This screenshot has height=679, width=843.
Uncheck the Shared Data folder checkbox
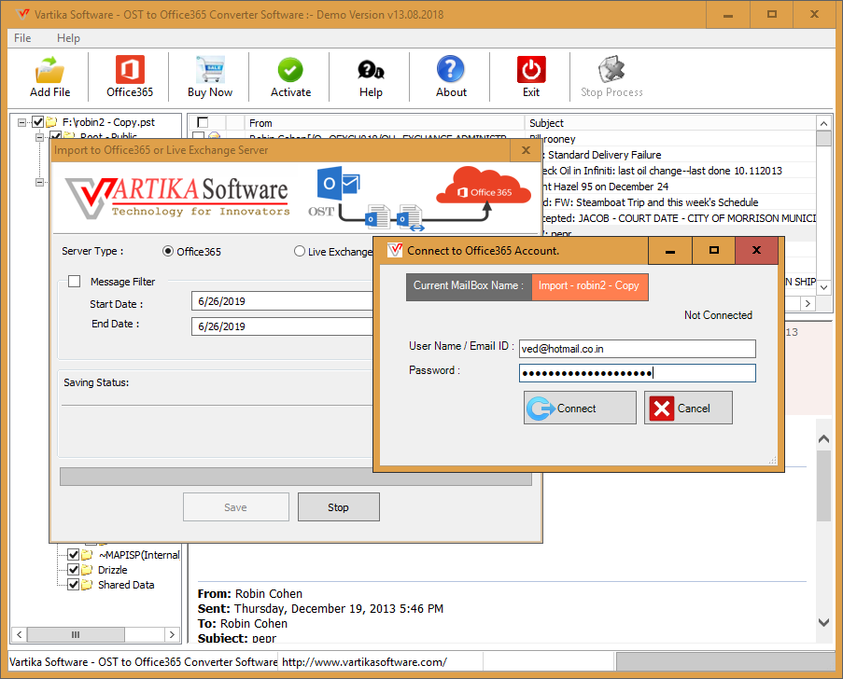(x=74, y=585)
